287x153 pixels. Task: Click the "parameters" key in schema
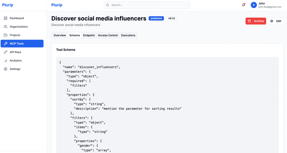click(74, 72)
